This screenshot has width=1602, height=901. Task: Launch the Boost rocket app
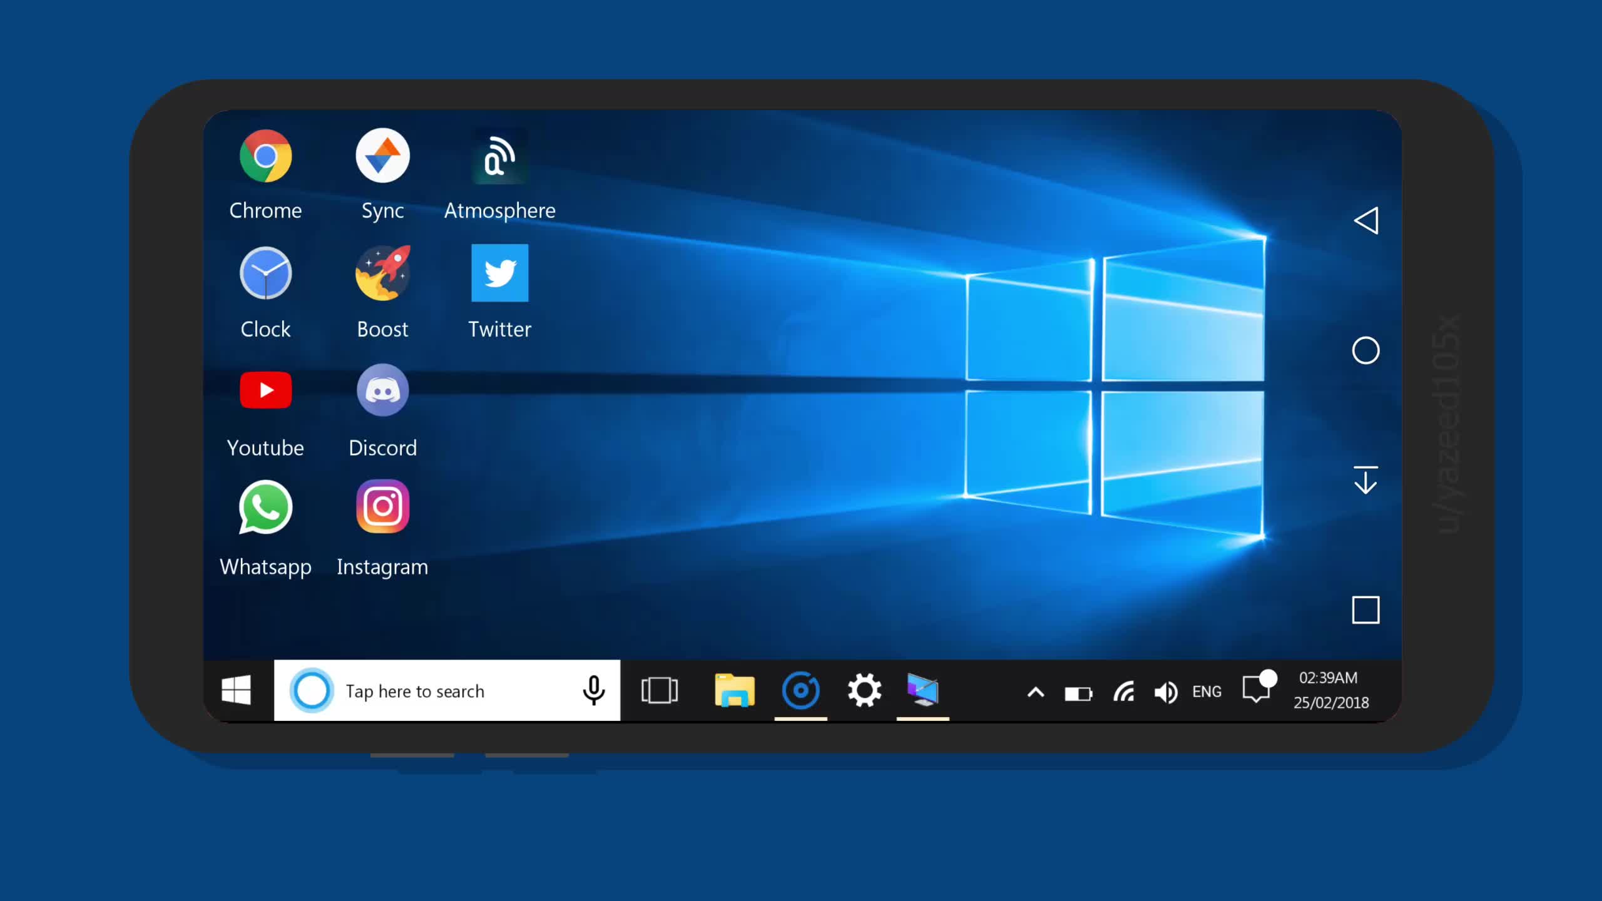coord(382,273)
